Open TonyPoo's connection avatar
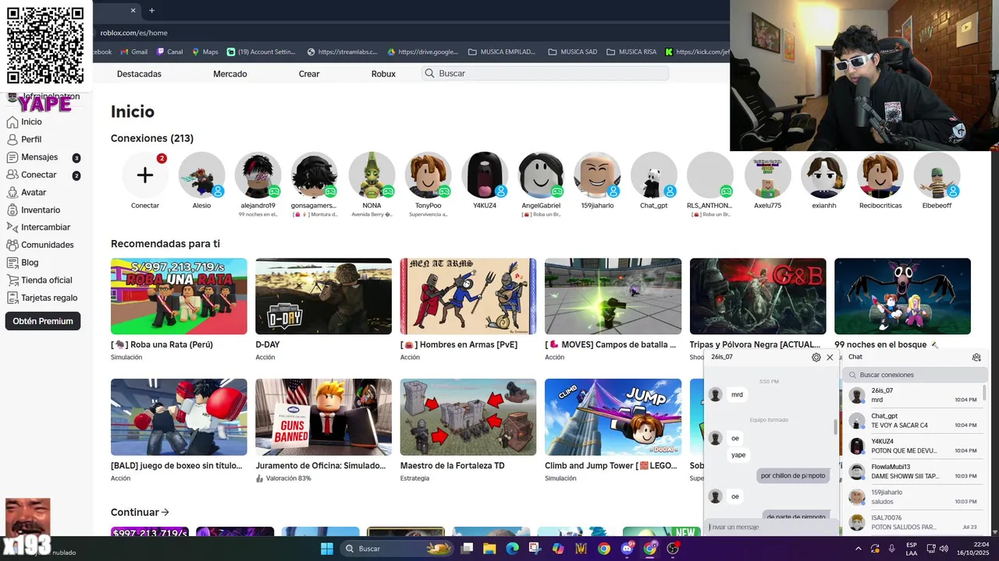Screen dimensions: 999x561 [x=428, y=175]
